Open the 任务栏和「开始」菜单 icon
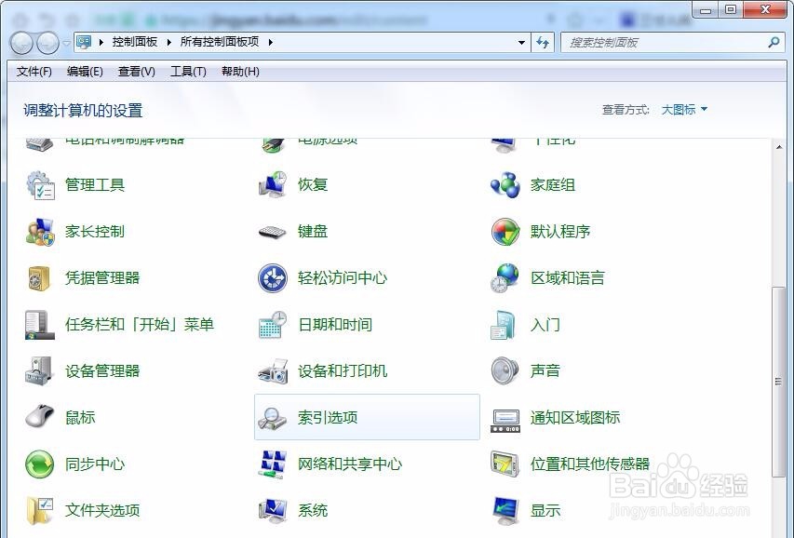 tap(39, 325)
